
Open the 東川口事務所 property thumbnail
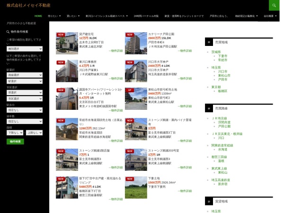click(67, 71)
